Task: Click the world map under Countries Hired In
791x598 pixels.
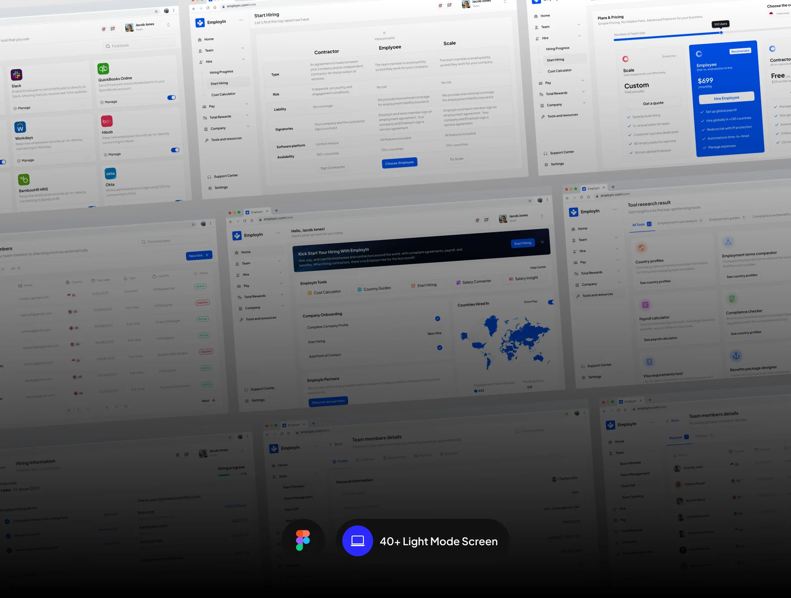Action: [505, 342]
